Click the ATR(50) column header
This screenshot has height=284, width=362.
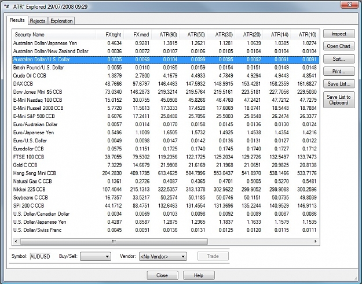[x=193, y=35]
